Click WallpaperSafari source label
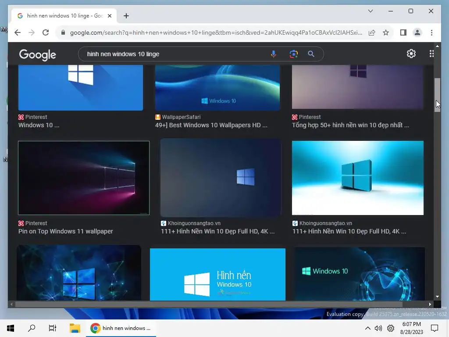Screen dimensions: 449x337 point(181,117)
